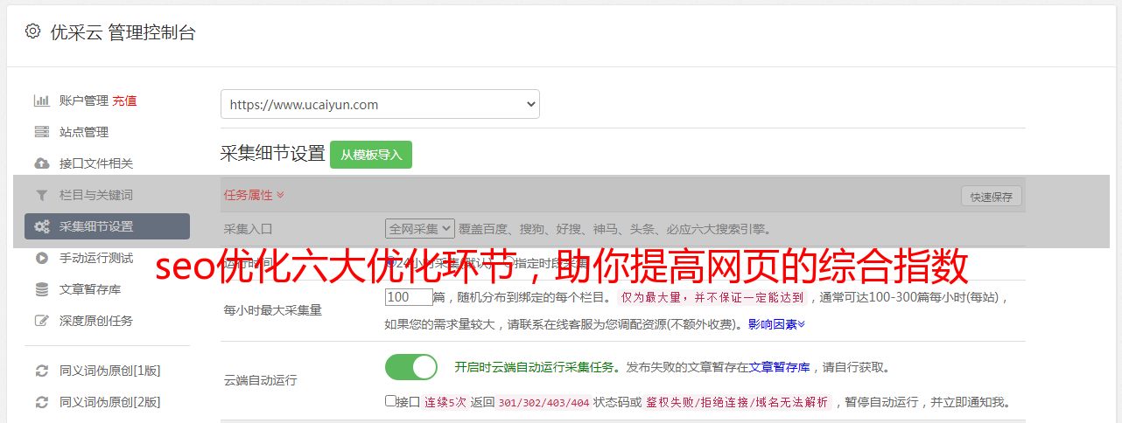Click the 快速保存 button
The height and width of the screenshot is (423, 1122).
[991, 197]
